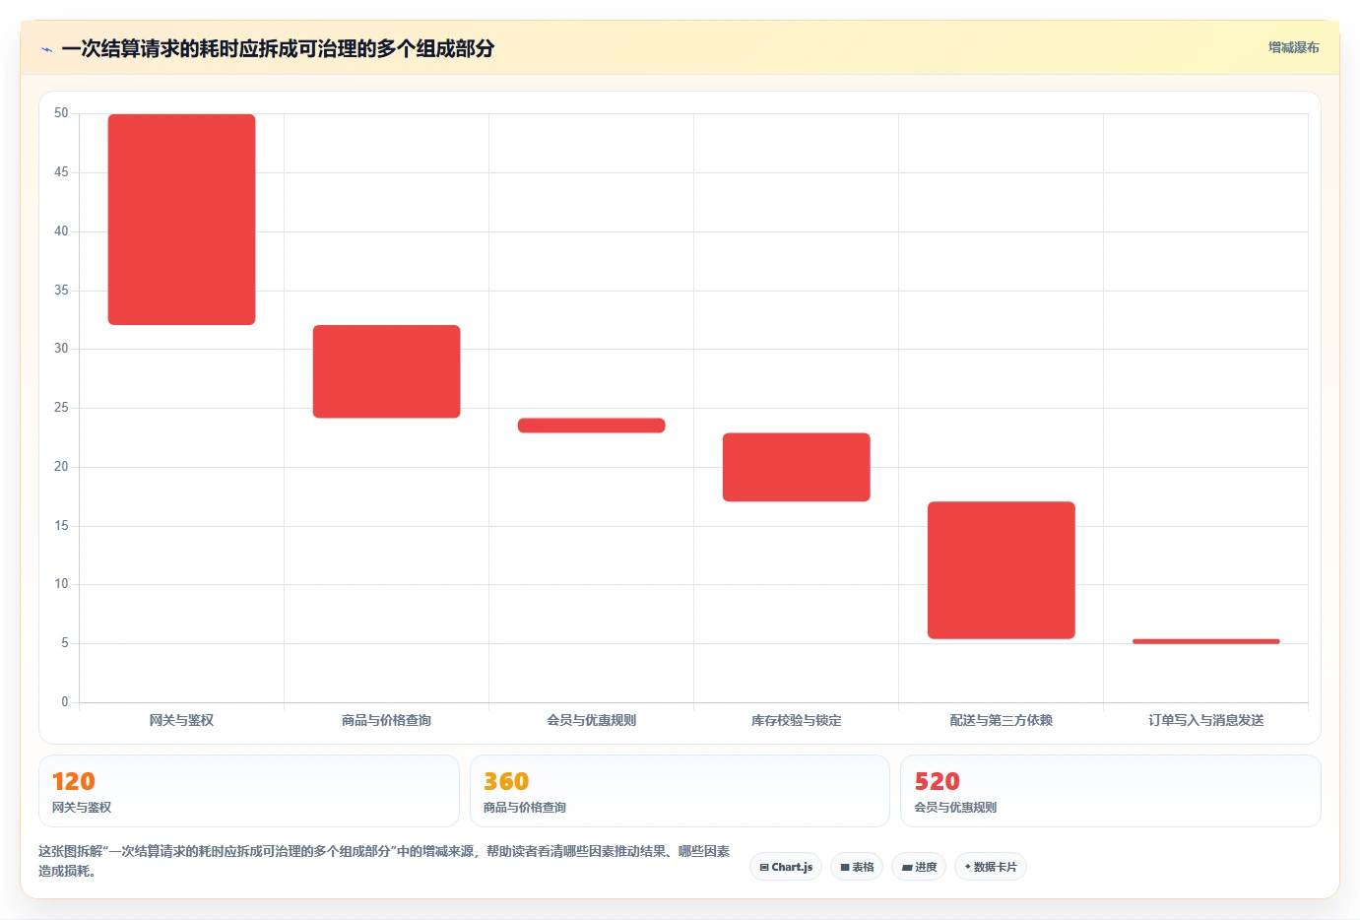Viewport: 1360px width, 920px height.
Task: Click x-axis label 会员与优惠规则
Action: [x=591, y=720]
